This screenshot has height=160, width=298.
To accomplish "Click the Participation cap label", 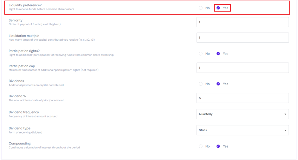I will (22, 66).
